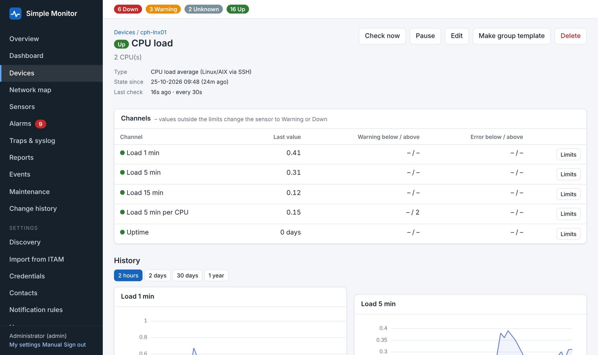598x355 pixels.
Task: Open Limits for Uptime channel
Action: coord(568,234)
